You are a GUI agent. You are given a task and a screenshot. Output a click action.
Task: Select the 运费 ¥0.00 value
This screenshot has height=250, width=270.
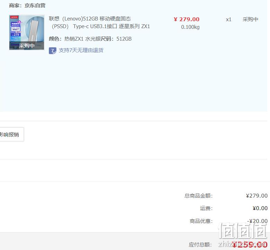[x=260, y=208]
